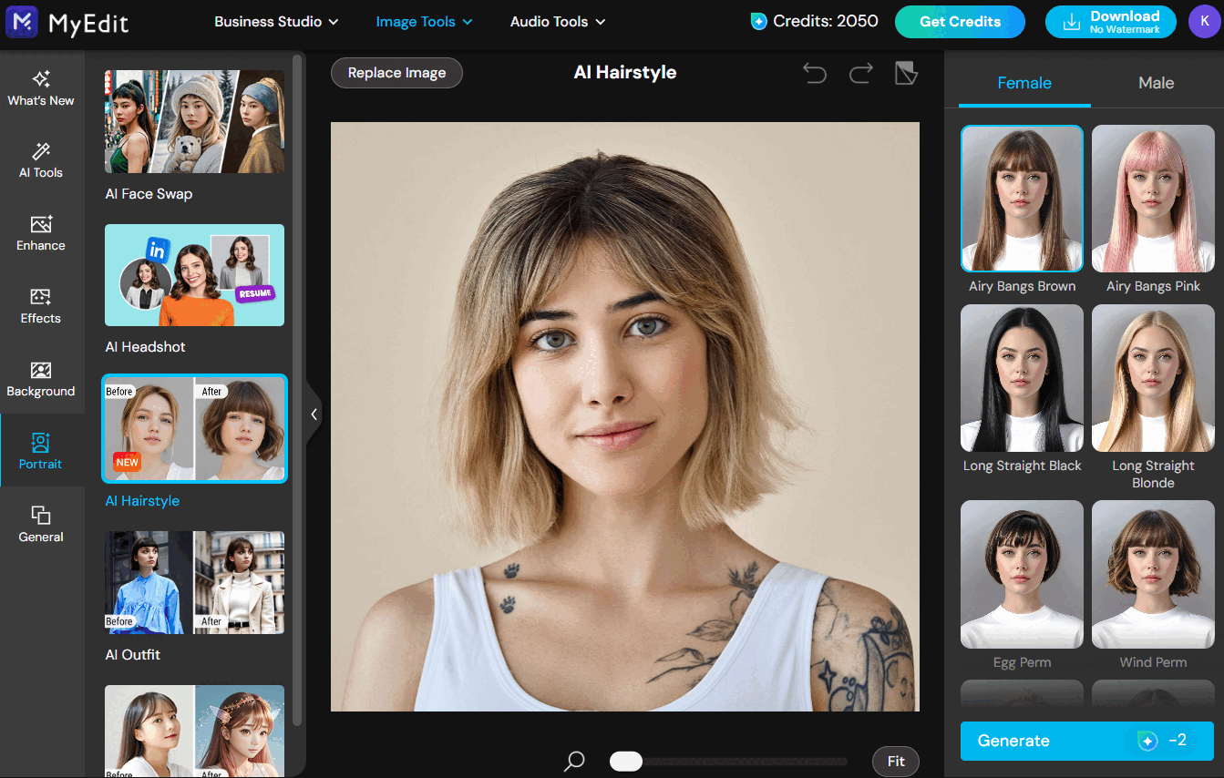
Task: Select the Egg Perm hairstyle
Action: click(x=1022, y=574)
